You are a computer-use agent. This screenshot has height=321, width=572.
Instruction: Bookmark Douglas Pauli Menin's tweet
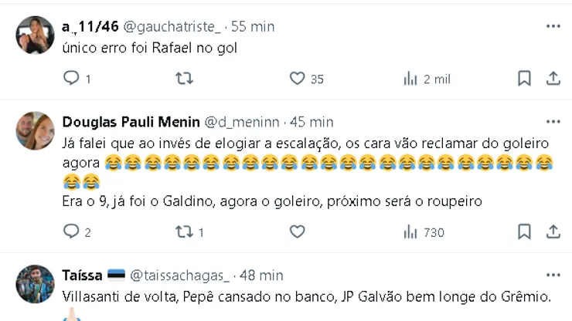coord(524,231)
